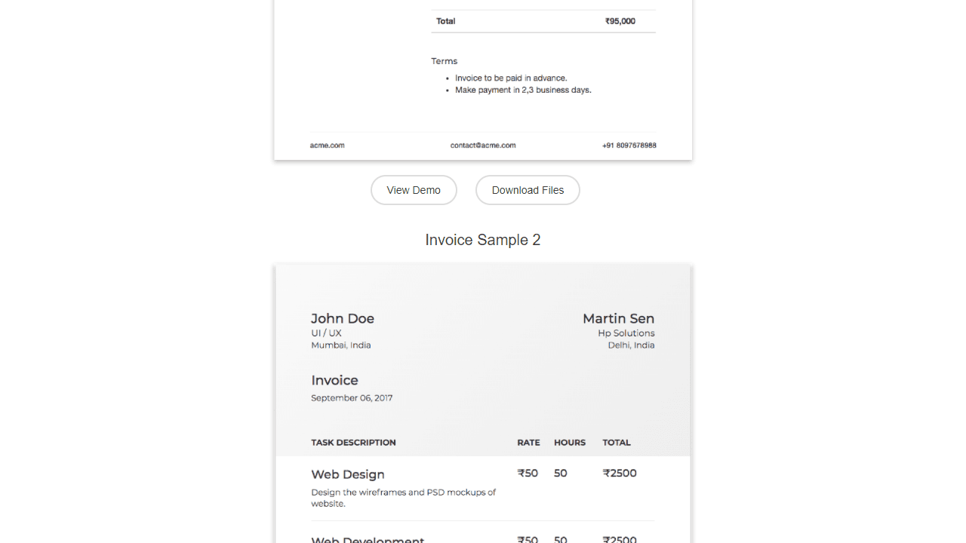Select the Web Design wireframes description text
Viewport: 966px width, 543px height.
pyautogui.click(x=404, y=498)
